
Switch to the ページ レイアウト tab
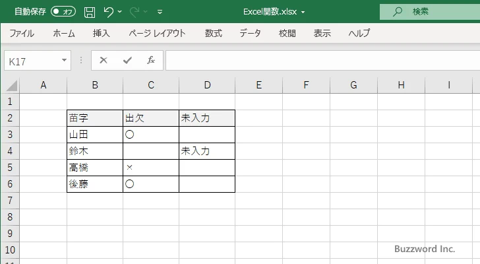(x=157, y=33)
